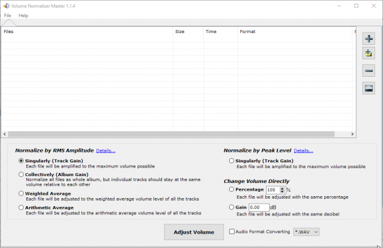Minimize the Volume Normalizer window
This screenshot has width=383, height=248.
coord(339,6)
